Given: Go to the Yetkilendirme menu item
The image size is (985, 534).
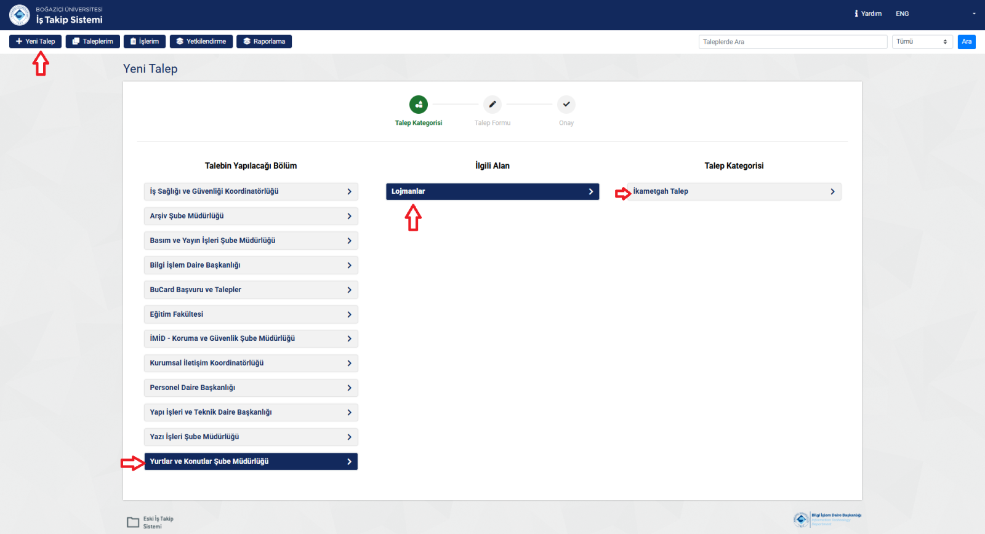Looking at the screenshot, I should point(201,41).
